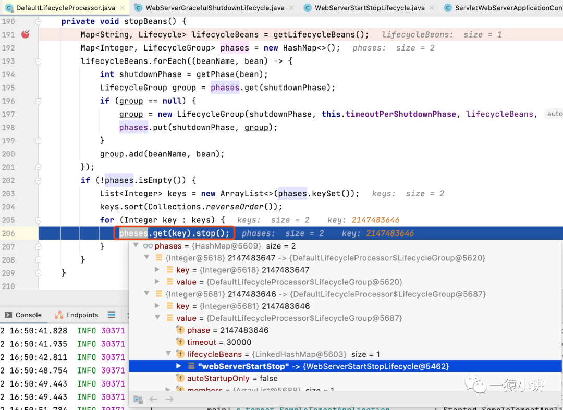Close the WebServerGracefulShutdownLifecycle.java tab
The width and height of the screenshot is (563, 410).
pyautogui.click(x=291, y=8)
